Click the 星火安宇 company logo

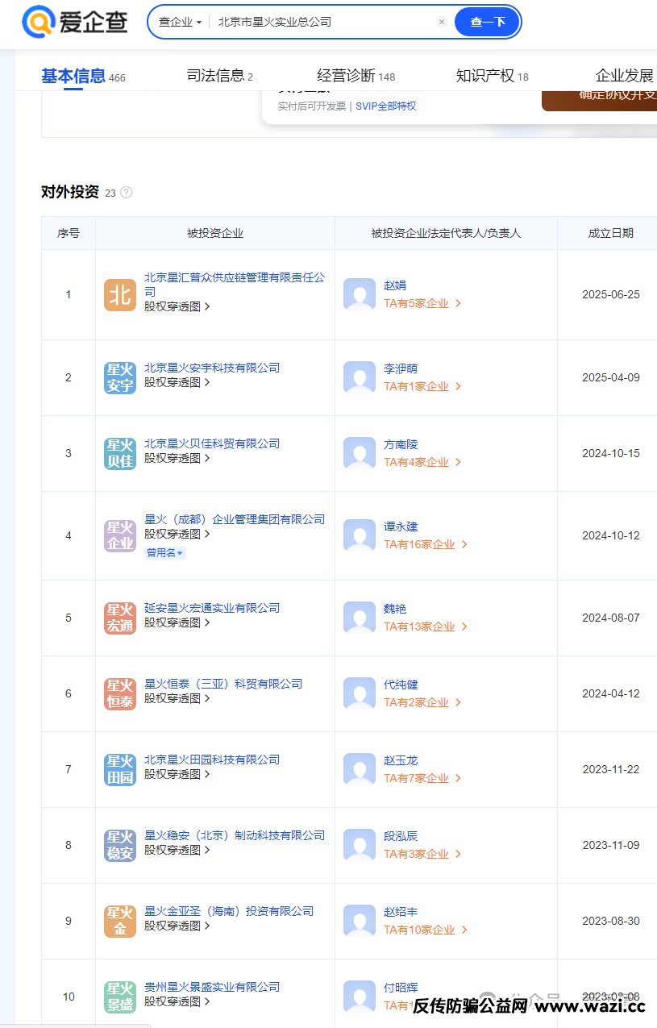tap(120, 377)
